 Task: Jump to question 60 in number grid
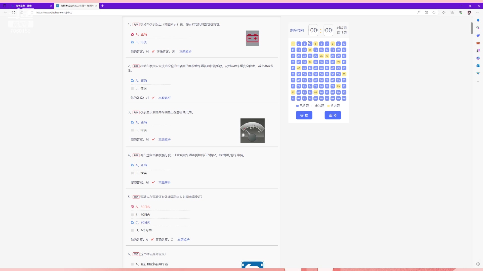point(344,74)
